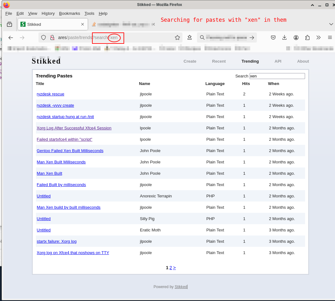335x301 pixels.
Task: Open "Xorg log on Xfce4 that noshows on TTY"
Action: pyautogui.click(x=73, y=253)
